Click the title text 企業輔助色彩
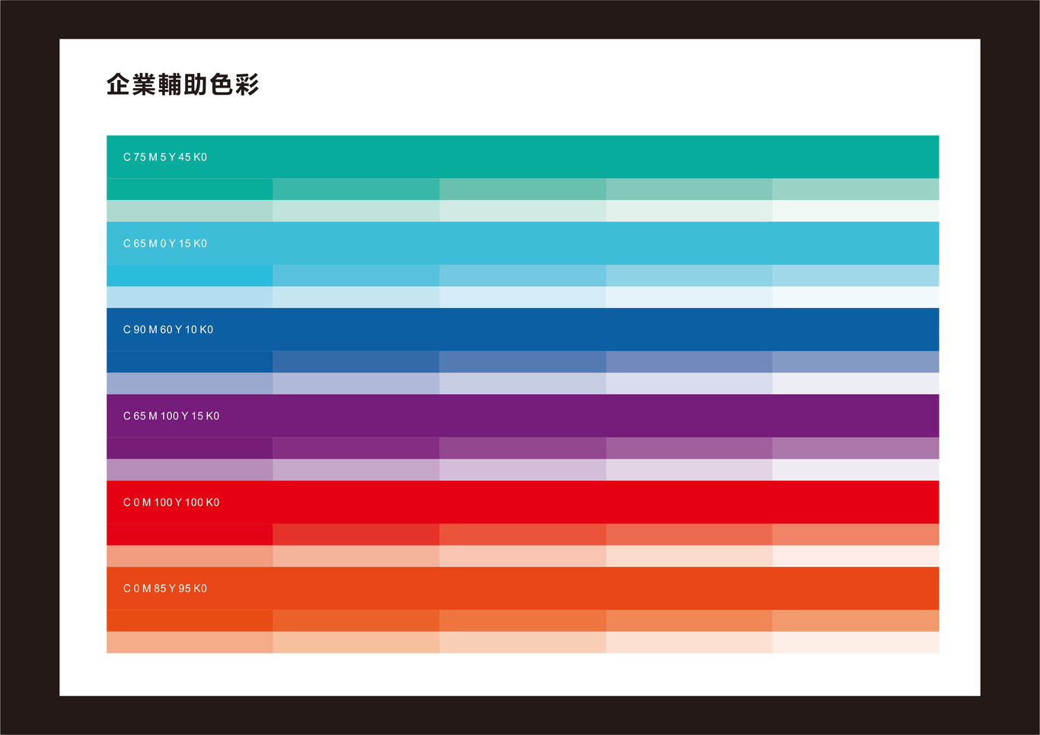This screenshot has width=1040, height=735. (x=183, y=84)
